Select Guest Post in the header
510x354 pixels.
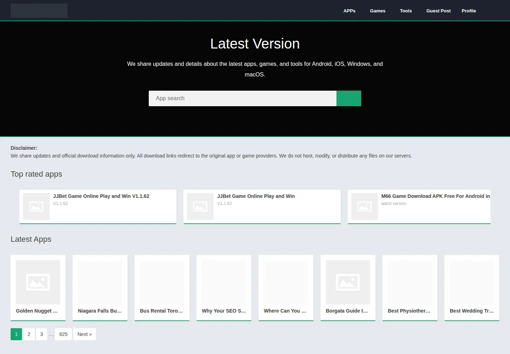(438, 11)
